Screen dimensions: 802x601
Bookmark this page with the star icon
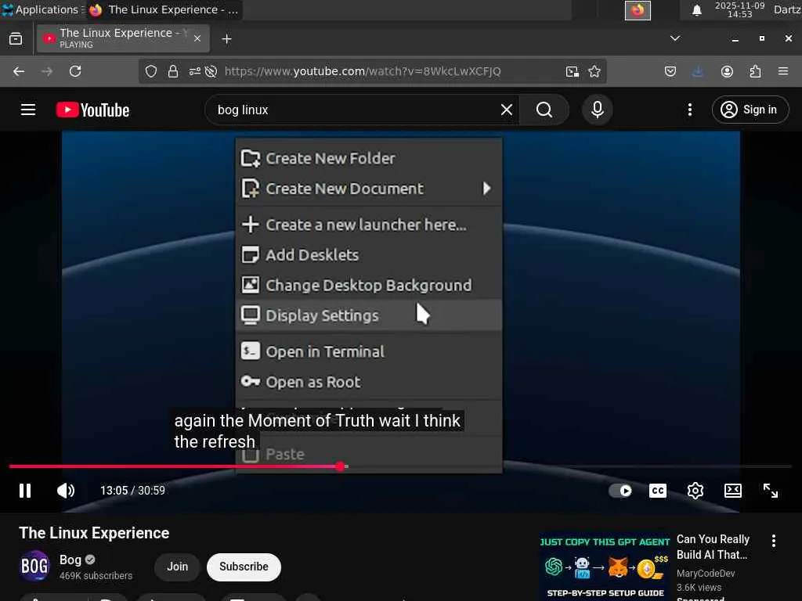594,71
